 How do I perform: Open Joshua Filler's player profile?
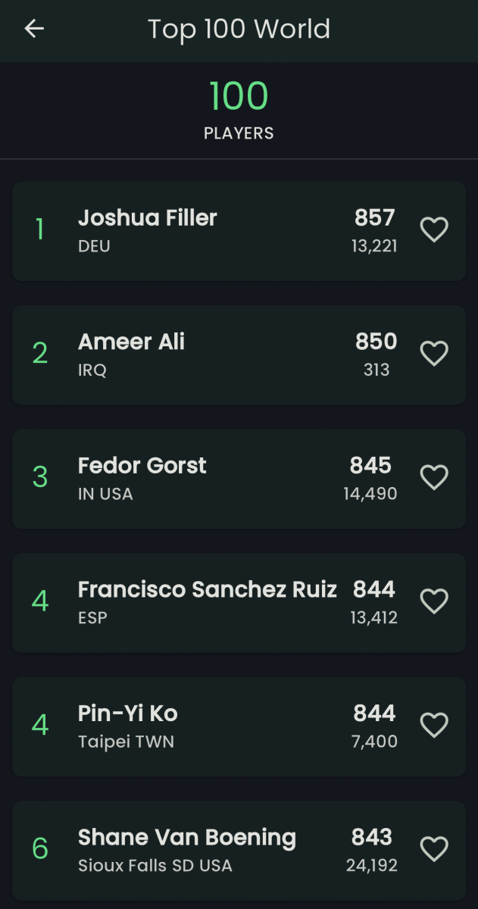click(239, 231)
